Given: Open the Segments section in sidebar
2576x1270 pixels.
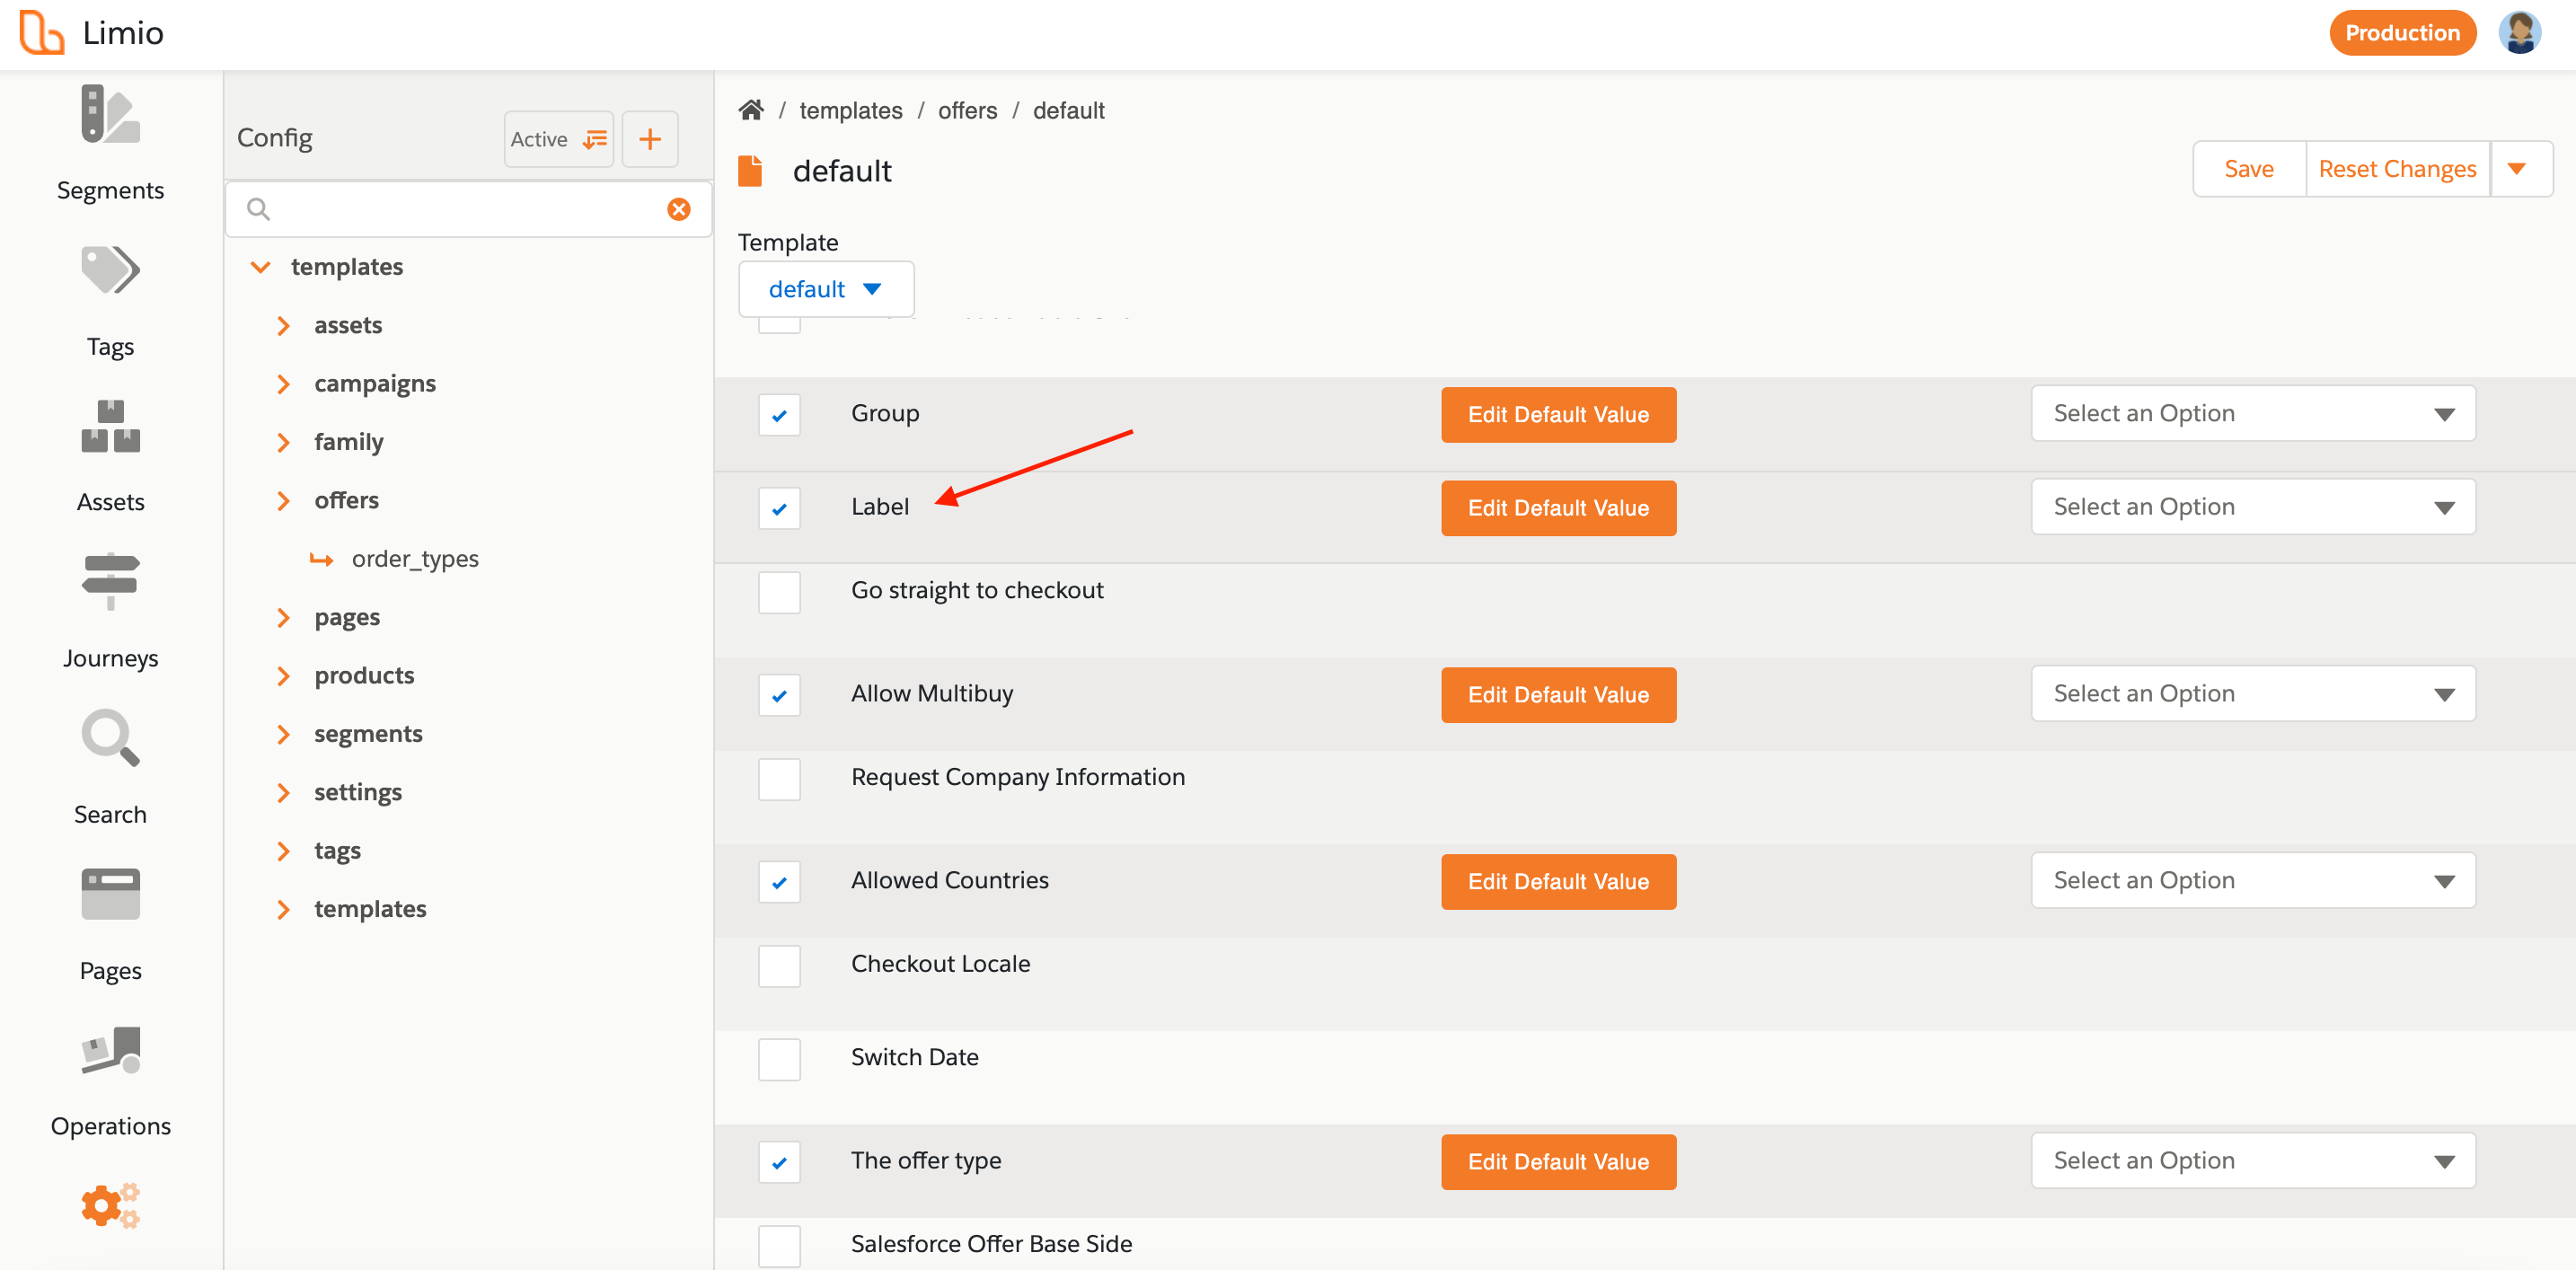Looking at the screenshot, I should click(110, 143).
